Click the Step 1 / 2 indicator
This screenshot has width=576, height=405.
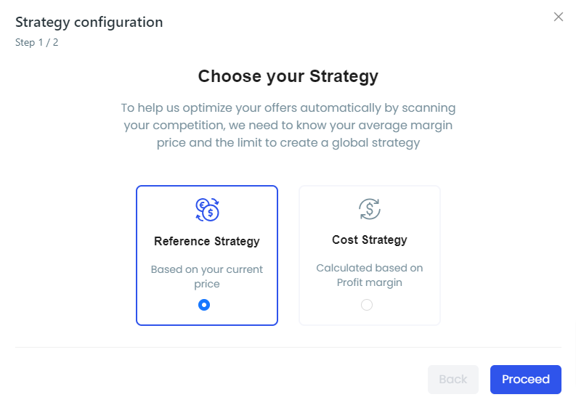[37, 42]
